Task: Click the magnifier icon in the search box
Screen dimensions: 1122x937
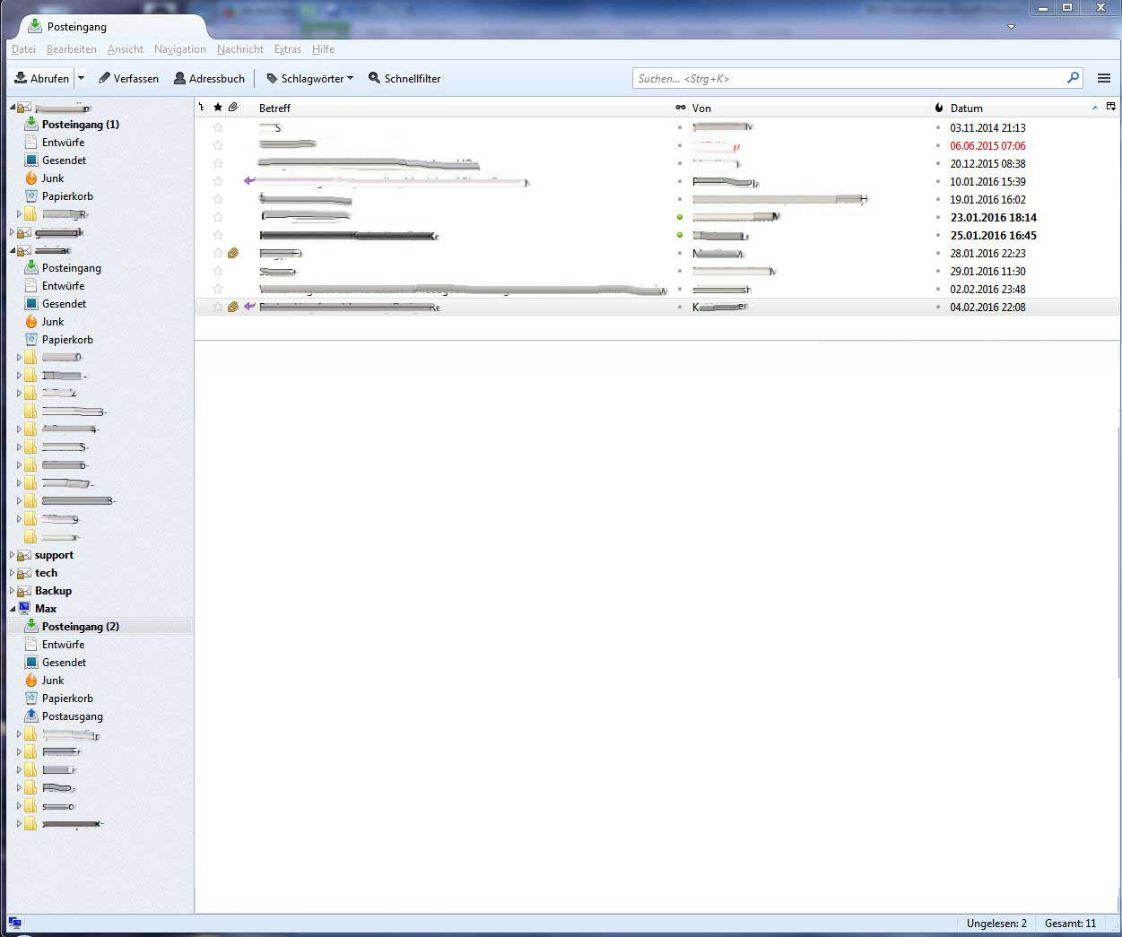Action: tap(1073, 78)
